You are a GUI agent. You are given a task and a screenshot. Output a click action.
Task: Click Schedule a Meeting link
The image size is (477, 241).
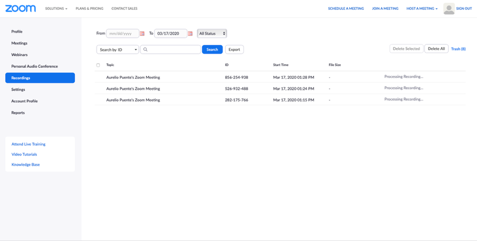(346, 9)
